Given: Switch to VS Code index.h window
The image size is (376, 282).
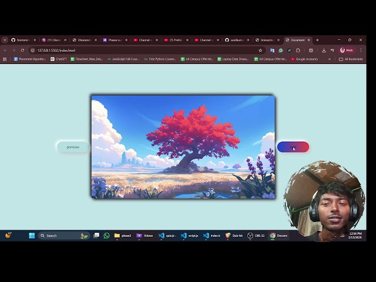Looking at the screenshot, I should coord(211,236).
